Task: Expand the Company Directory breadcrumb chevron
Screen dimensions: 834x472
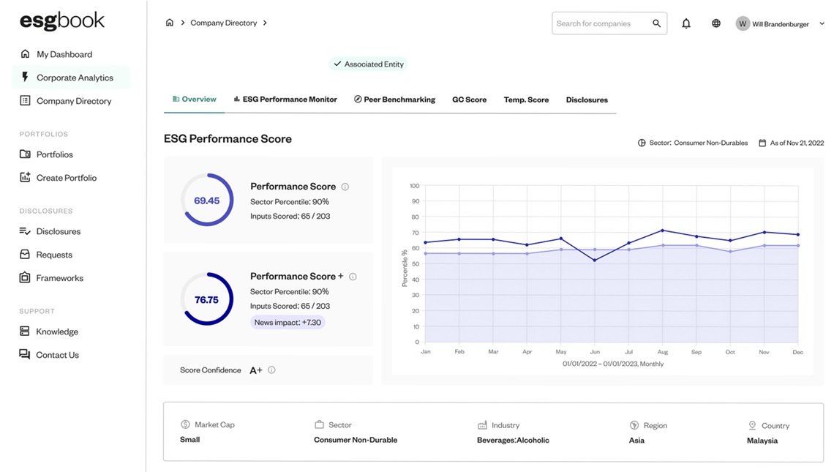Action: pyautogui.click(x=265, y=23)
